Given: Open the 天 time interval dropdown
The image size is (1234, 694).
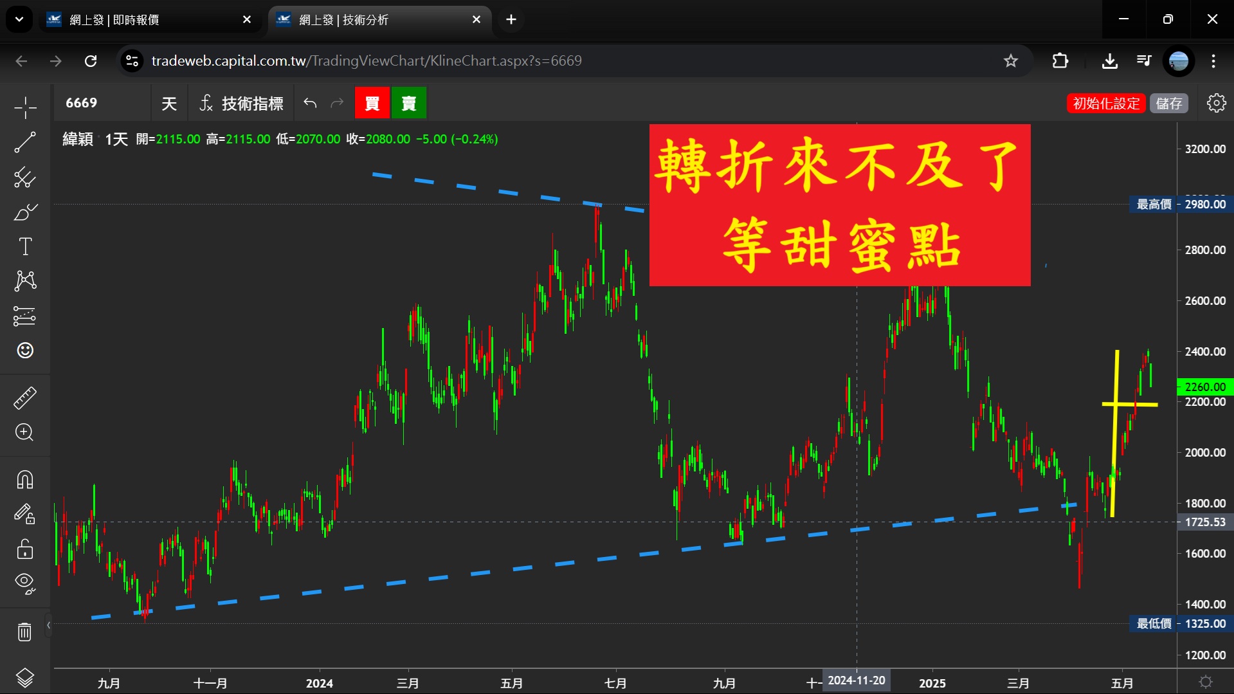Looking at the screenshot, I should 169,103.
